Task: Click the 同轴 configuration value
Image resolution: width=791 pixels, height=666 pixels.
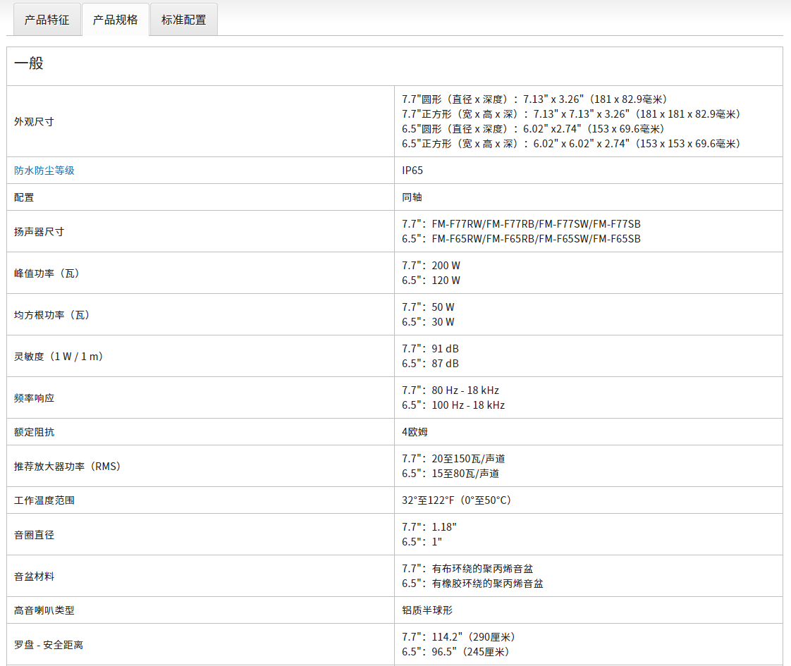Action: [x=412, y=197]
